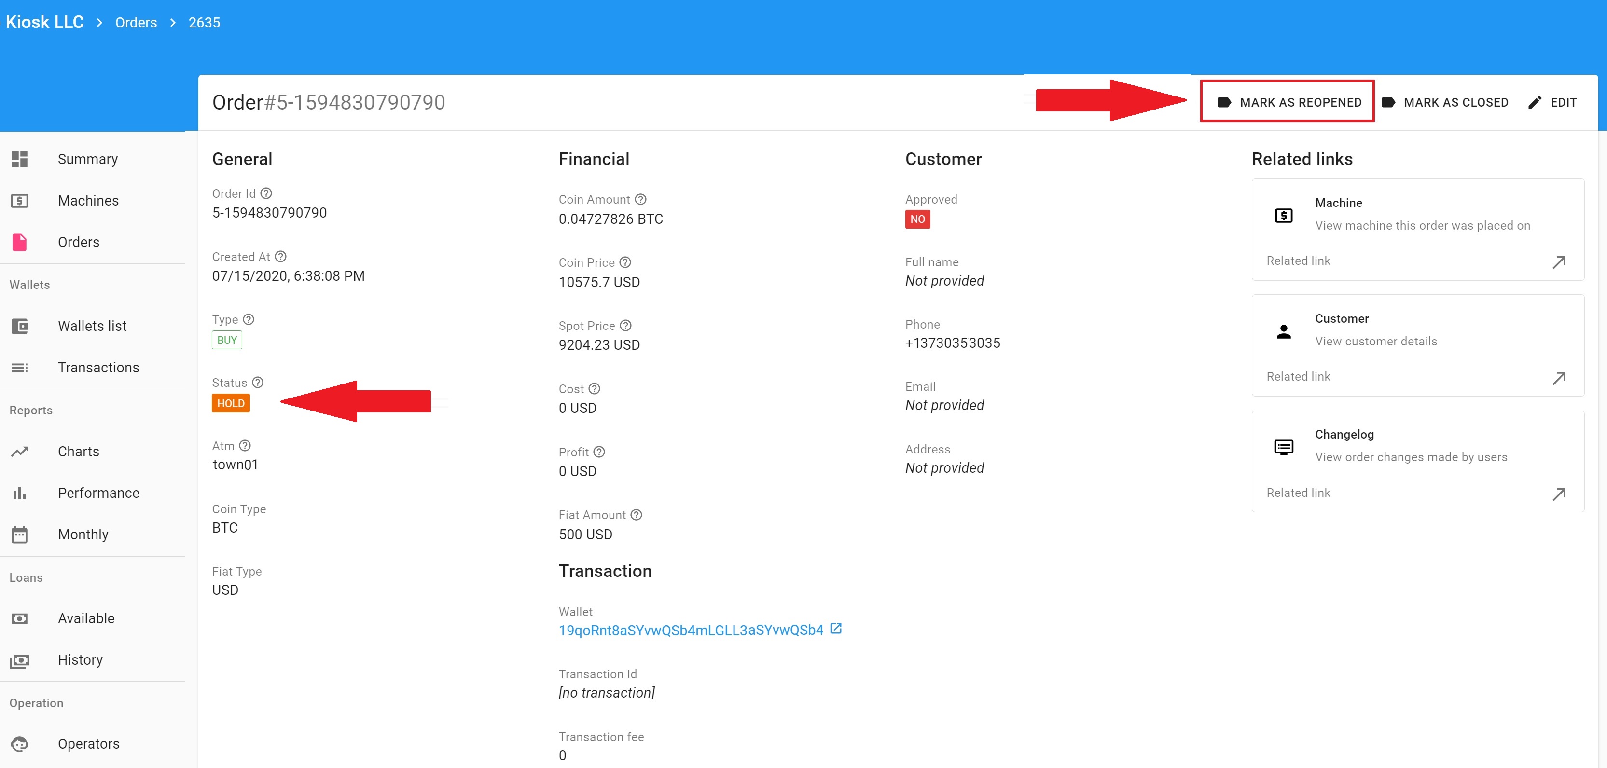Image resolution: width=1607 pixels, height=768 pixels.
Task: Click spot price 9204.23 USD
Action: pyautogui.click(x=599, y=345)
